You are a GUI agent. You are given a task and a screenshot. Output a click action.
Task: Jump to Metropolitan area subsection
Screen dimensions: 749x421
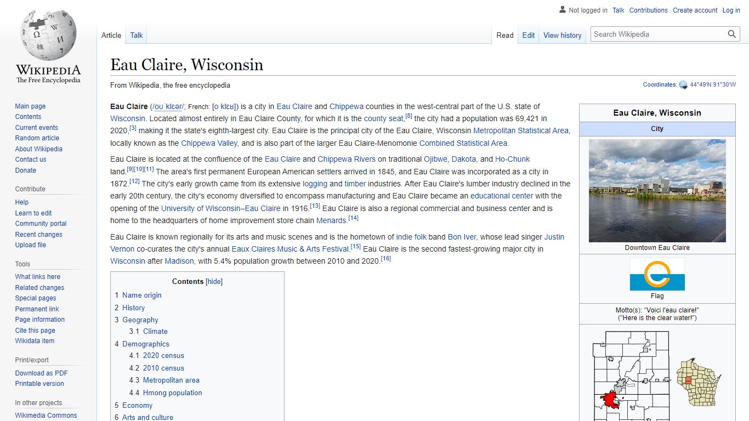click(171, 380)
